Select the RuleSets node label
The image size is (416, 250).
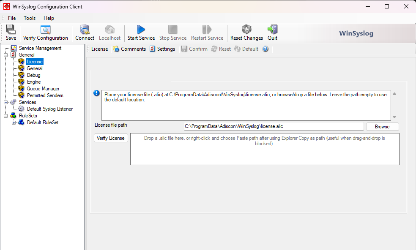28,116
